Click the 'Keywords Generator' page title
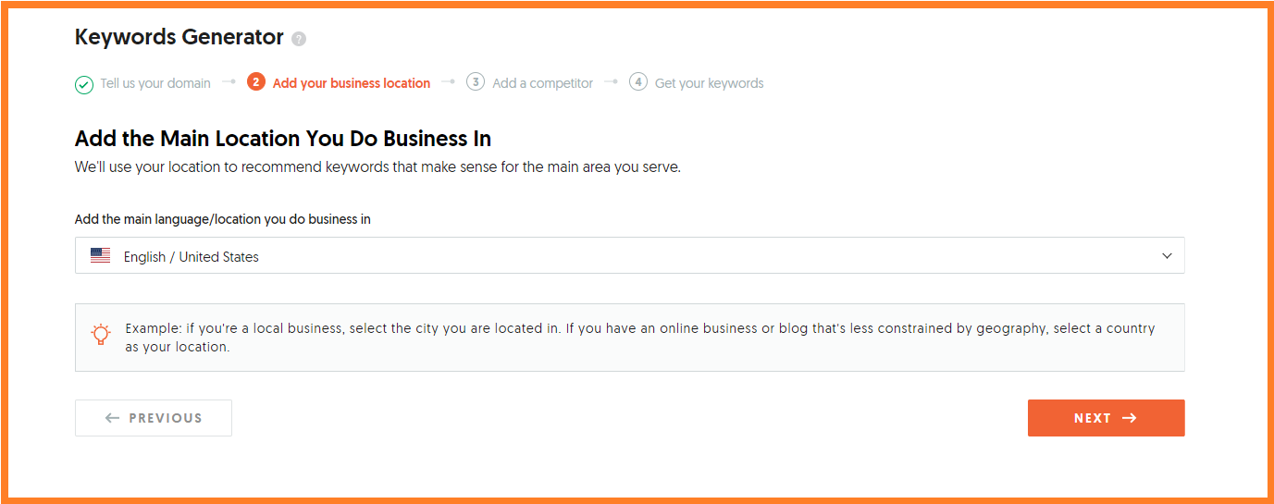The height and width of the screenshot is (504, 1274). pyautogui.click(x=179, y=38)
